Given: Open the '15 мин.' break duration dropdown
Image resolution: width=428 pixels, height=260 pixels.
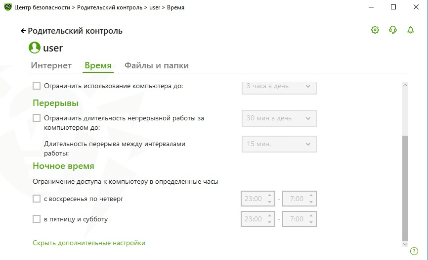Looking at the screenshot, I should pos(279,144).
